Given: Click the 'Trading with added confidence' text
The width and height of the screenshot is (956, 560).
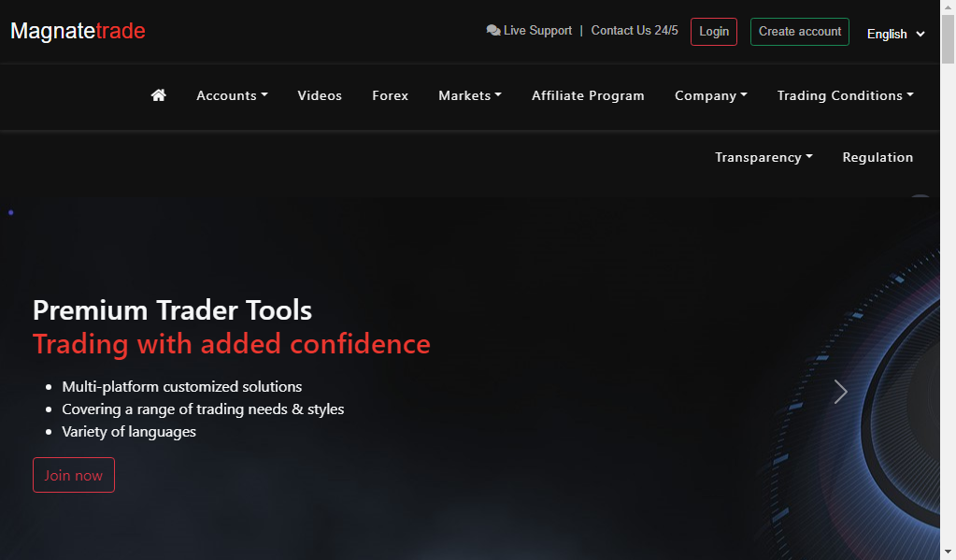Looking at the screenshot, I should [232, 344].
